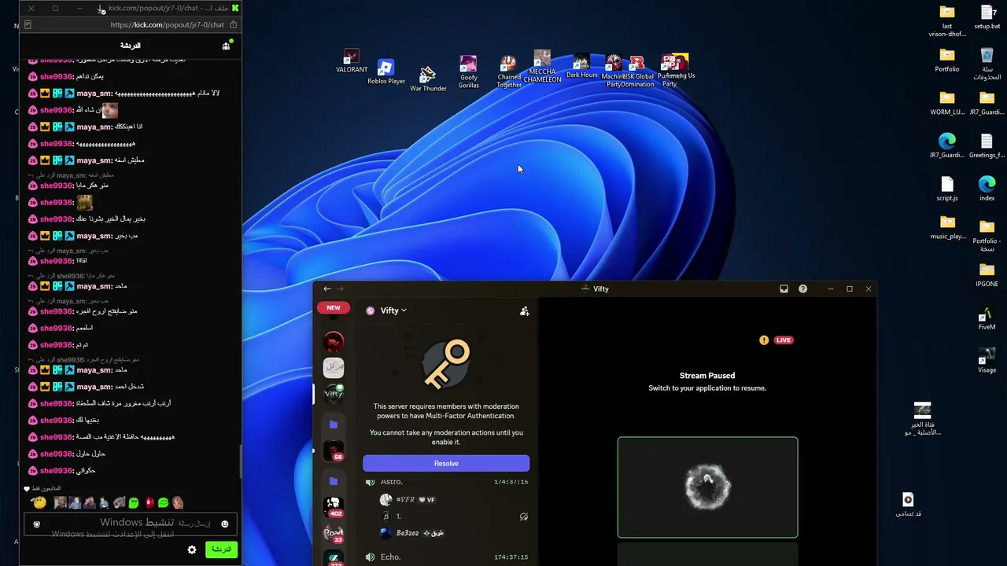This screenshot has width=1007, height=566.
Task: Select the JR7_Guardi Edge shortcut on desktop
Action: click(x=947, y=146)
